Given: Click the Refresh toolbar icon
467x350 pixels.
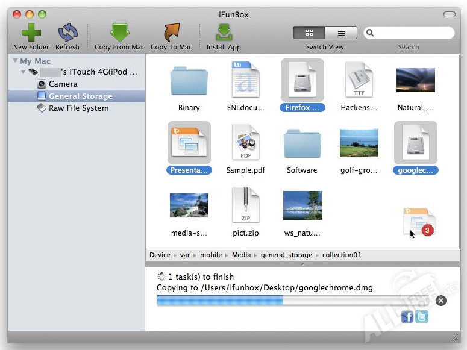Looking at the screenshot, I should point(67,33).
